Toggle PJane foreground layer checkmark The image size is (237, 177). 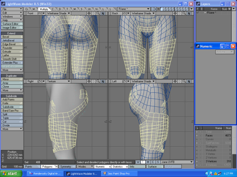pyautogui.click(x=198, y=13)
